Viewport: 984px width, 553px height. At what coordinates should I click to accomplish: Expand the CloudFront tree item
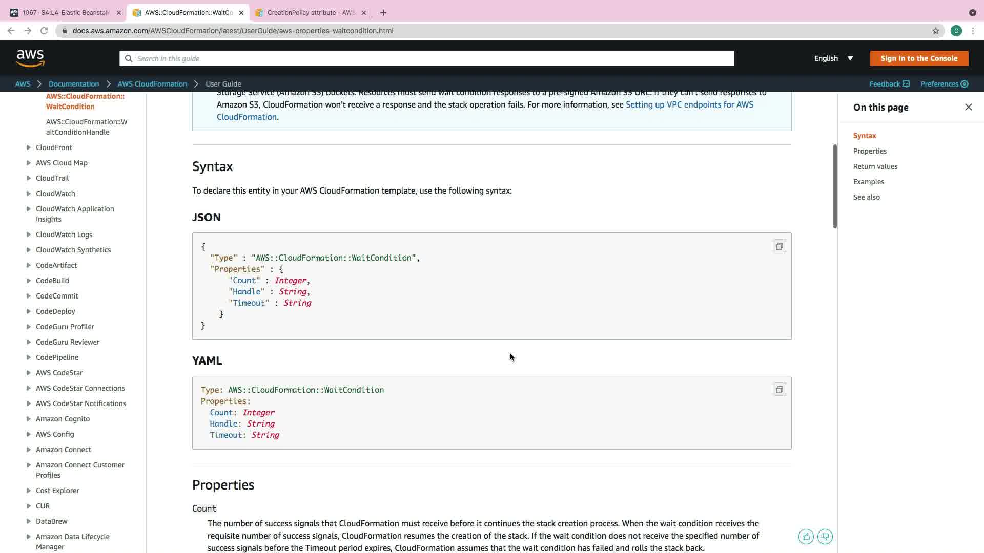(29, 147)
